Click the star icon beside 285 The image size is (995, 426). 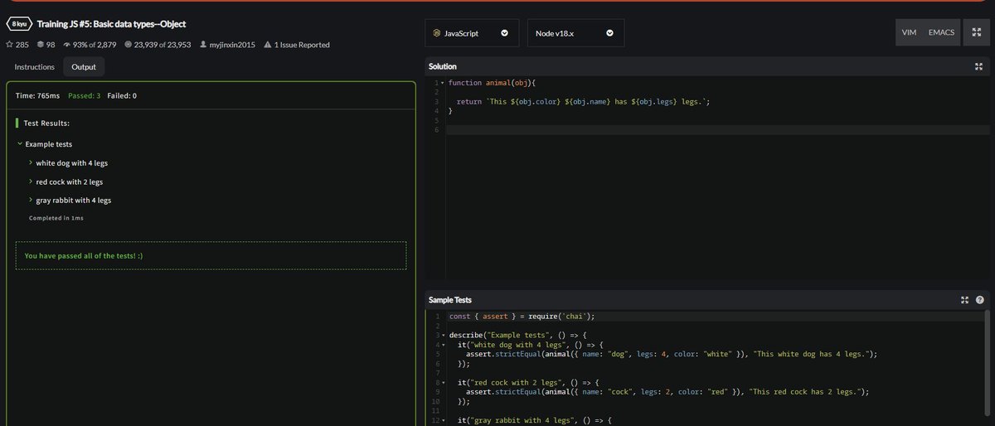9,45
